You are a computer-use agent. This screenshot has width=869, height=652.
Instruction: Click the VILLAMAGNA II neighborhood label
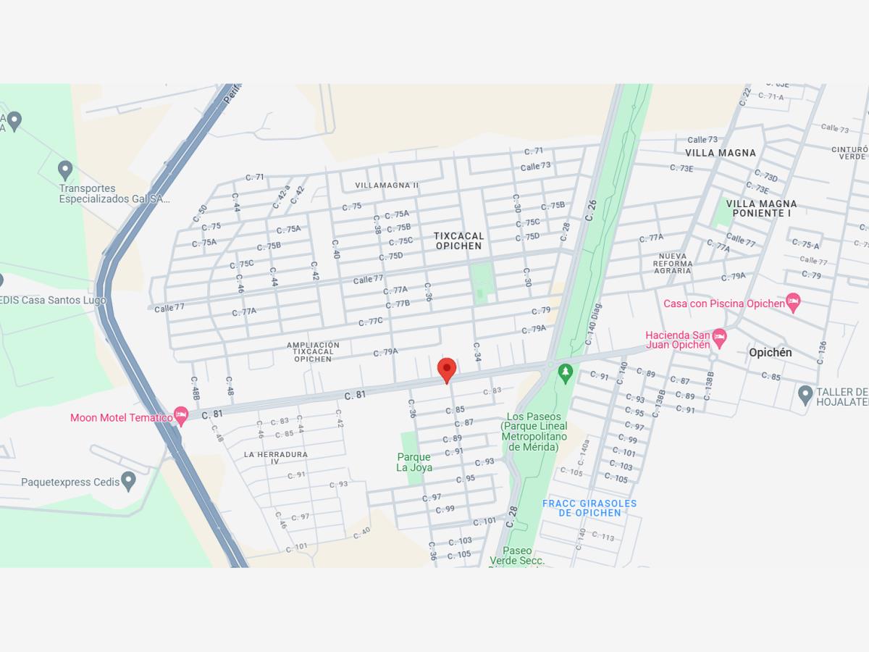387,185
